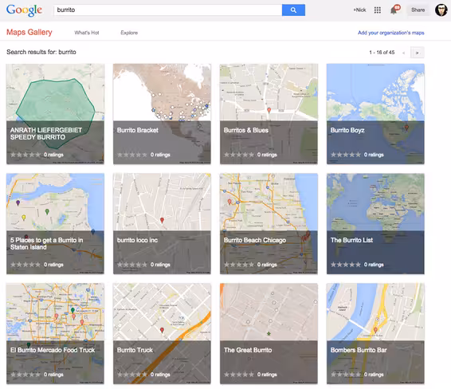Click the Share button
The image size is (451, 389).
418,10
